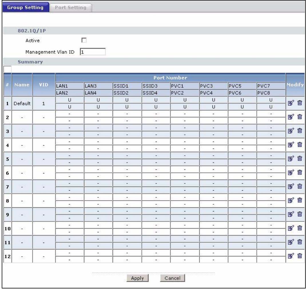This screenshot has height=289, width=306.
Task: Open the Port Setting tab
Action: [71, 8]
